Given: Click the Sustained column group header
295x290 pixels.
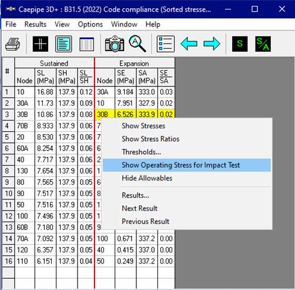Looking at the screenshot, I should click(54, 64).
